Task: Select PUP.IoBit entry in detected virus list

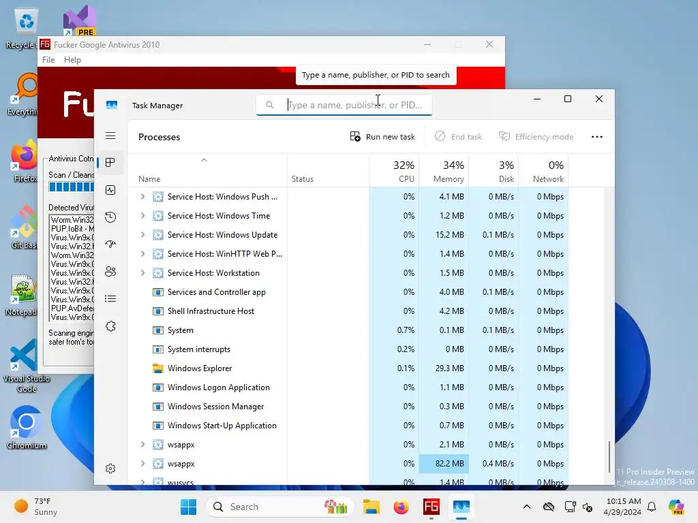Action: tap(72, 229)
